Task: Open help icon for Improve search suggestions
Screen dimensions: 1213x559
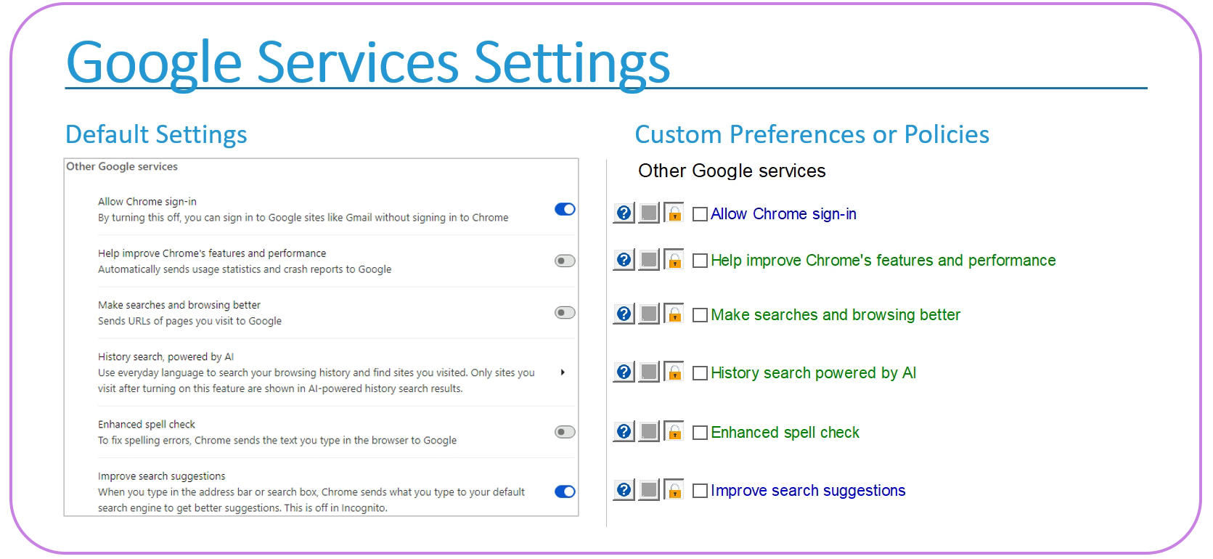Action: (624, 490)
